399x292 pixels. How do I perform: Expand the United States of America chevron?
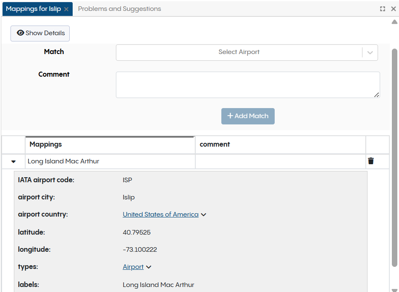pyautogui.click(x=204, y=214)
